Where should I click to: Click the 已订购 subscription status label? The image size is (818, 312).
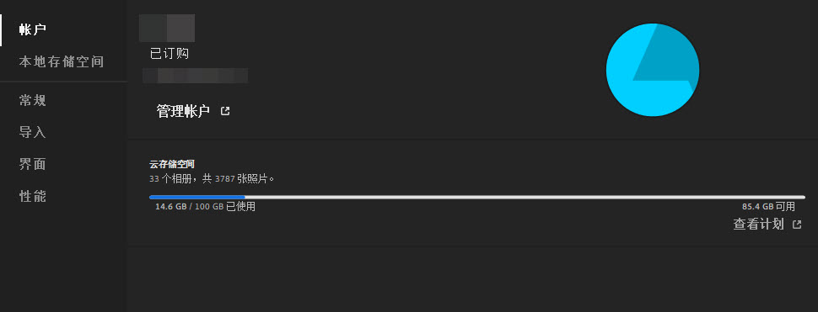tap(169, 54)
